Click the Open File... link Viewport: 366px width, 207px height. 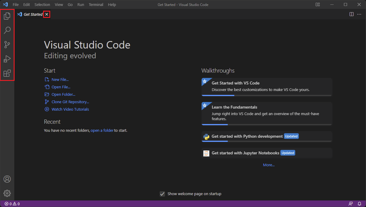click(61, 87)
